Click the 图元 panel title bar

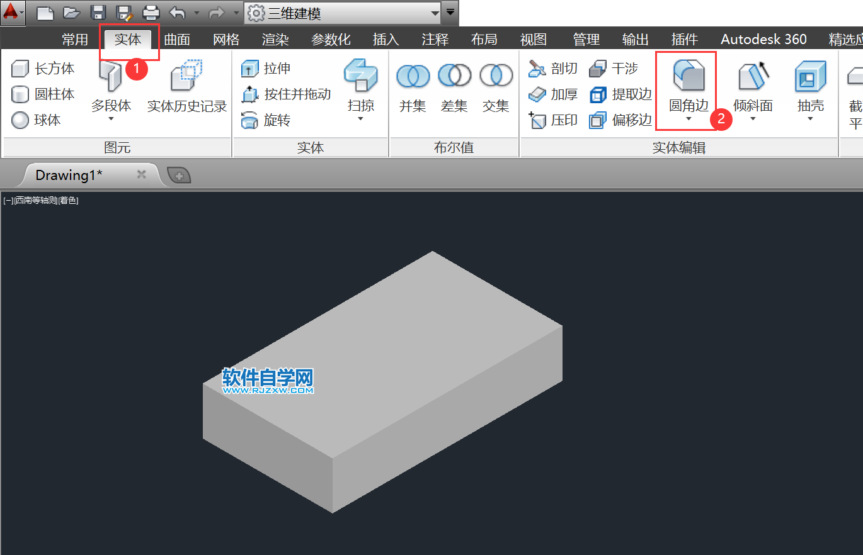117,148
